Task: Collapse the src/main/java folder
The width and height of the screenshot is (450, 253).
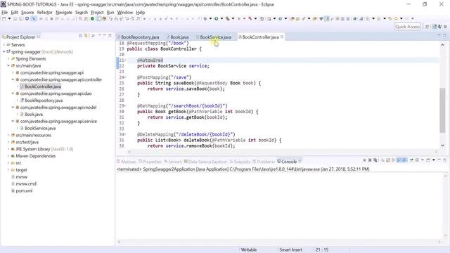Action: 8,65
